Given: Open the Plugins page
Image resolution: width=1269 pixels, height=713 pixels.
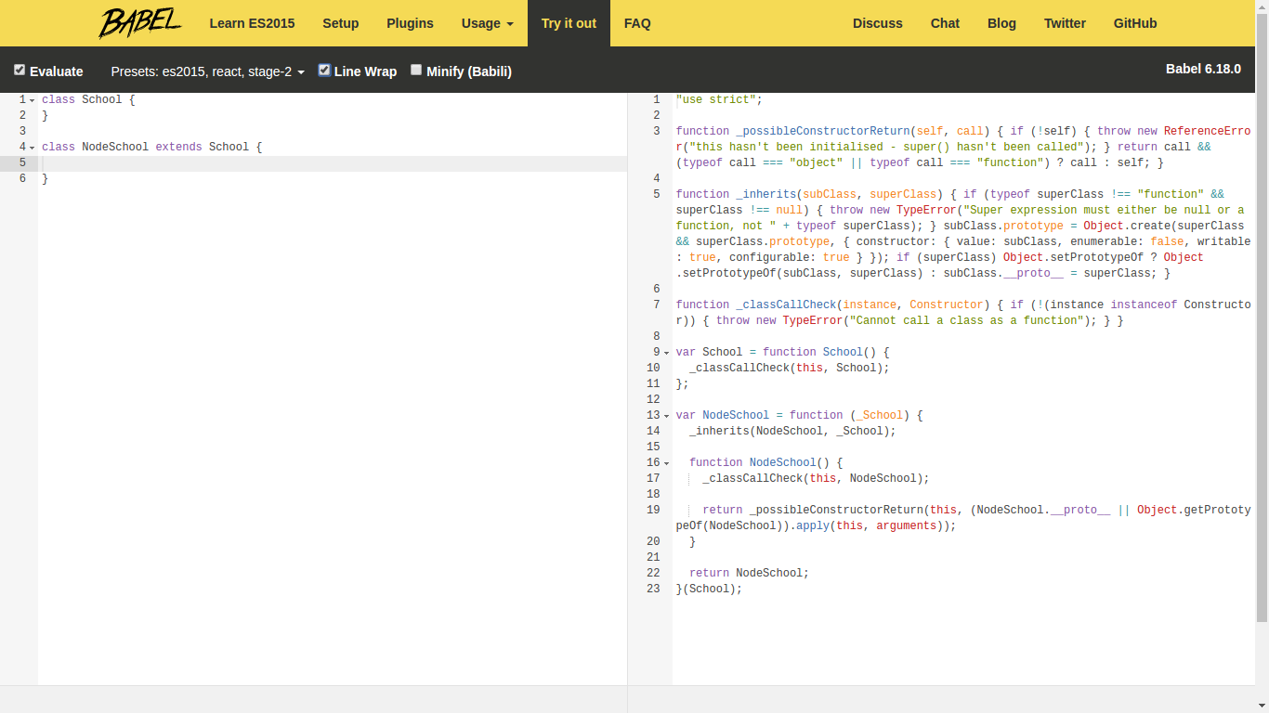Looking at the screenshot, I should tap(410, 23).
